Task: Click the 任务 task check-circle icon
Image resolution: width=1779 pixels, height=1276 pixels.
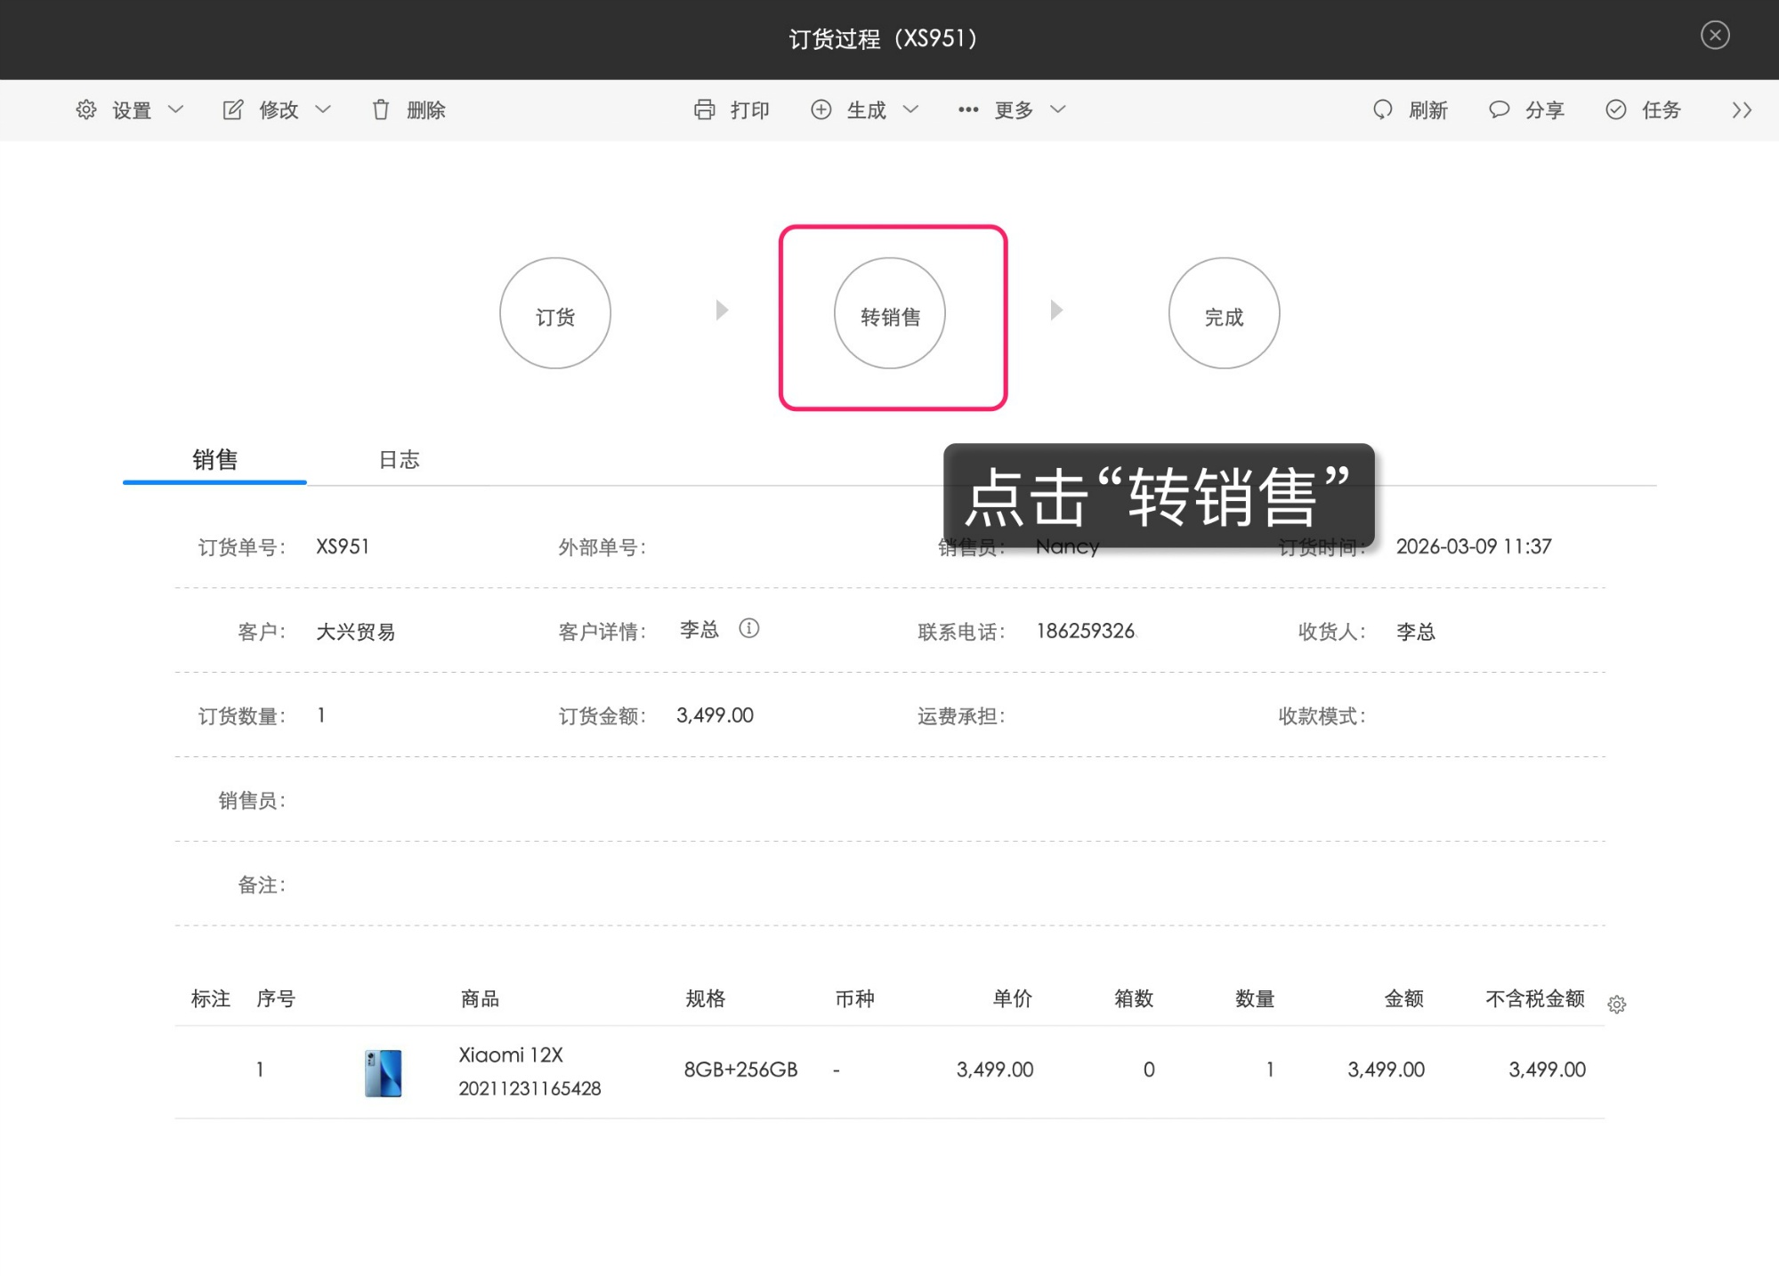Action: (x=1615, y=109)
